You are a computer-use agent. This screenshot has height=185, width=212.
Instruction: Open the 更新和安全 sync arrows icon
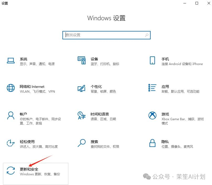pyautogui.click(x=11, y=171)
